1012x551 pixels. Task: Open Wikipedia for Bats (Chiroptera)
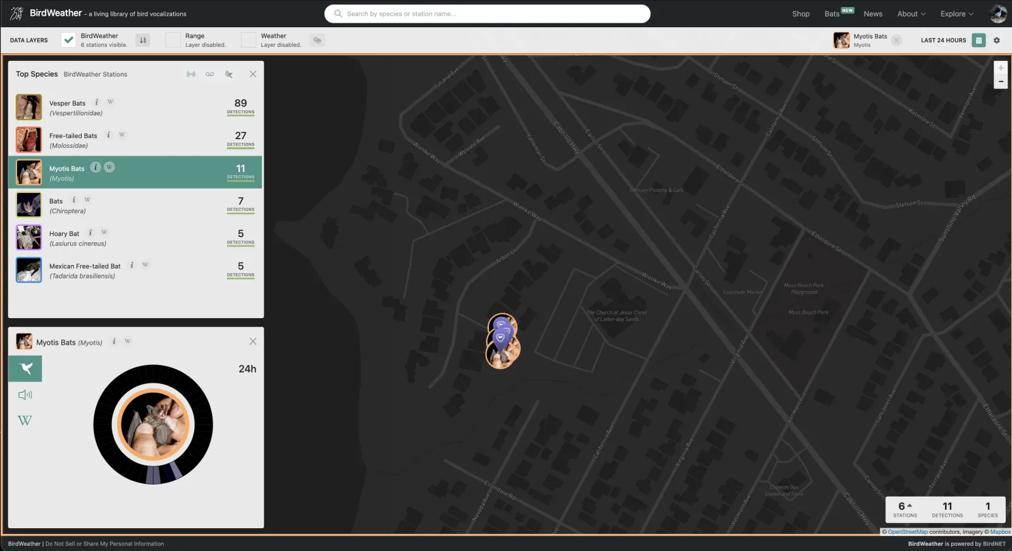[87, 200]
